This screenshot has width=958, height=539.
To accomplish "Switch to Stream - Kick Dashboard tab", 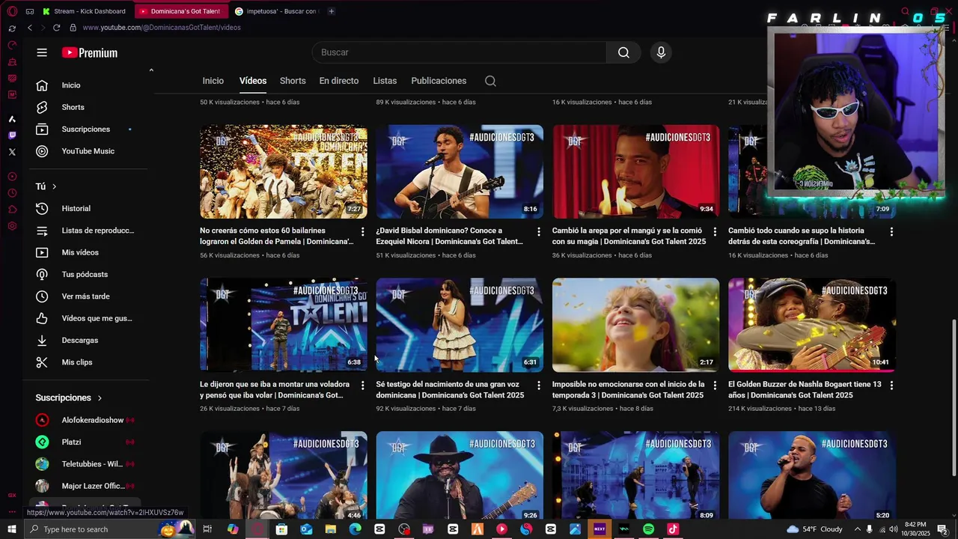I will (x=85, y=11).
